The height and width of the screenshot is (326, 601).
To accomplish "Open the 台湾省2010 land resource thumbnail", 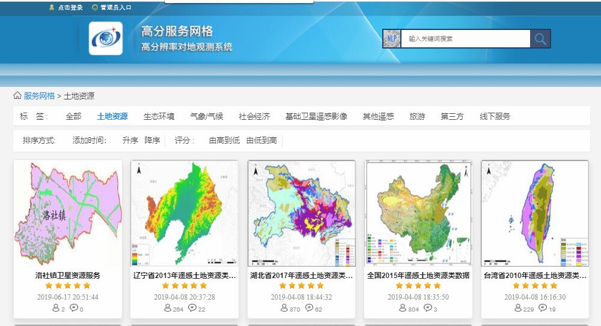I will 535,213.
